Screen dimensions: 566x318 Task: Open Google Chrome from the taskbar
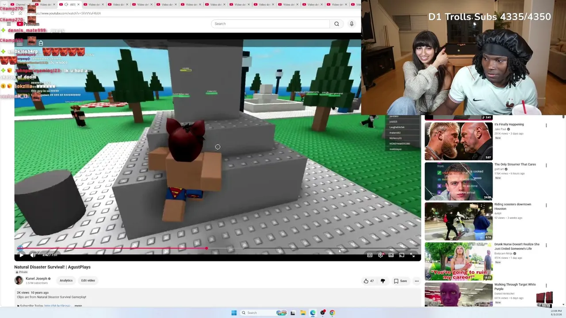332,313
